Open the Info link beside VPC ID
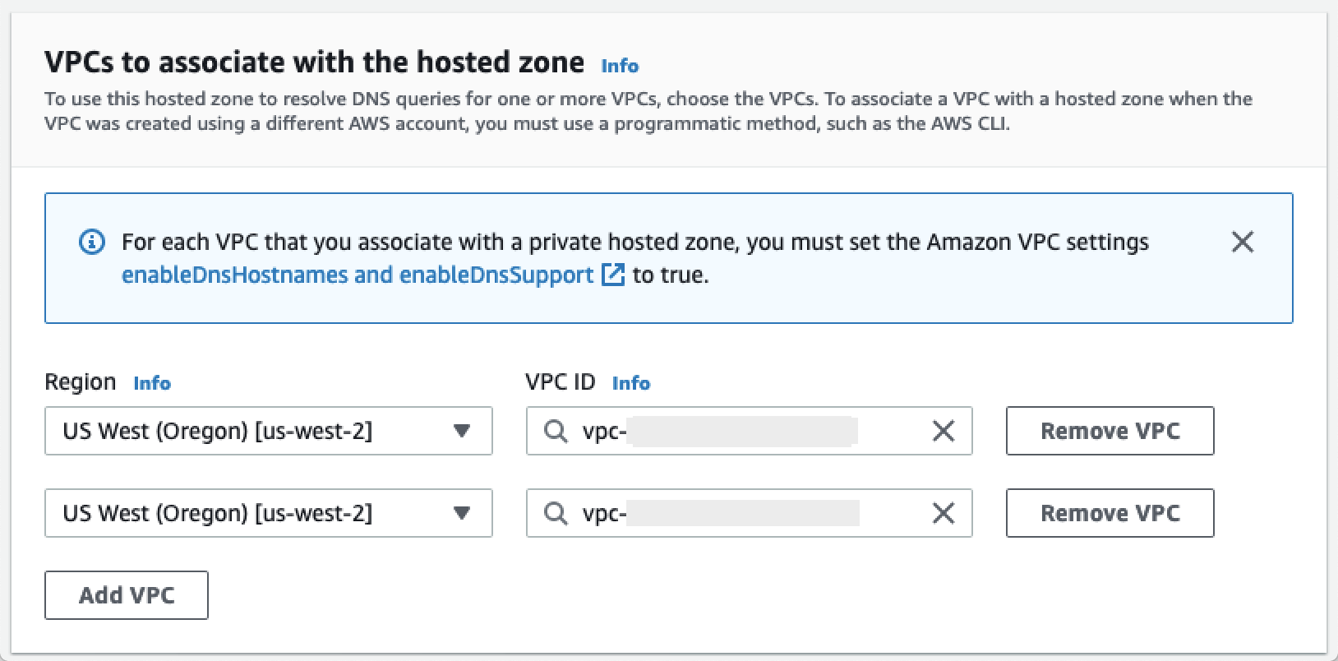 click(x=631, y=383)
